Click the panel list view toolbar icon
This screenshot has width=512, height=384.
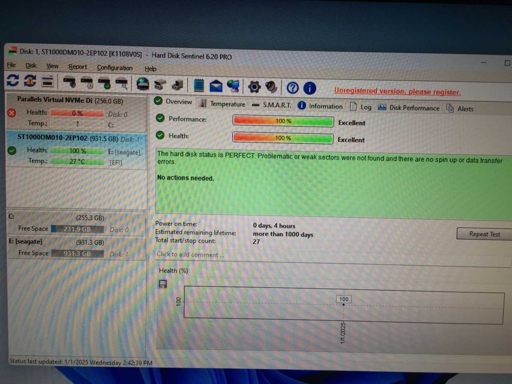tap(48, 82)
